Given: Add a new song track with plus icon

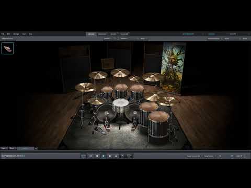Looking at the screenshot, I should (x=36, y=148).
